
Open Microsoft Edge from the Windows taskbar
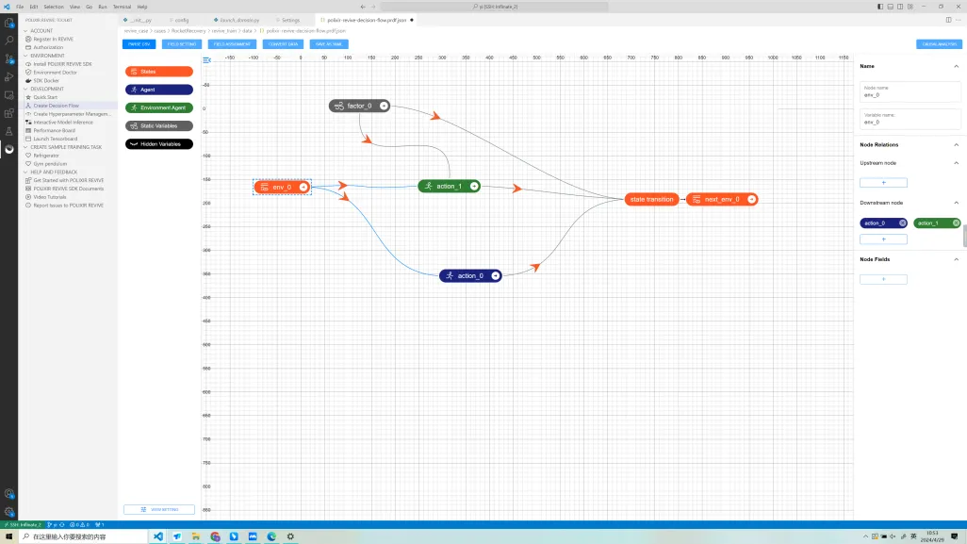271,536
